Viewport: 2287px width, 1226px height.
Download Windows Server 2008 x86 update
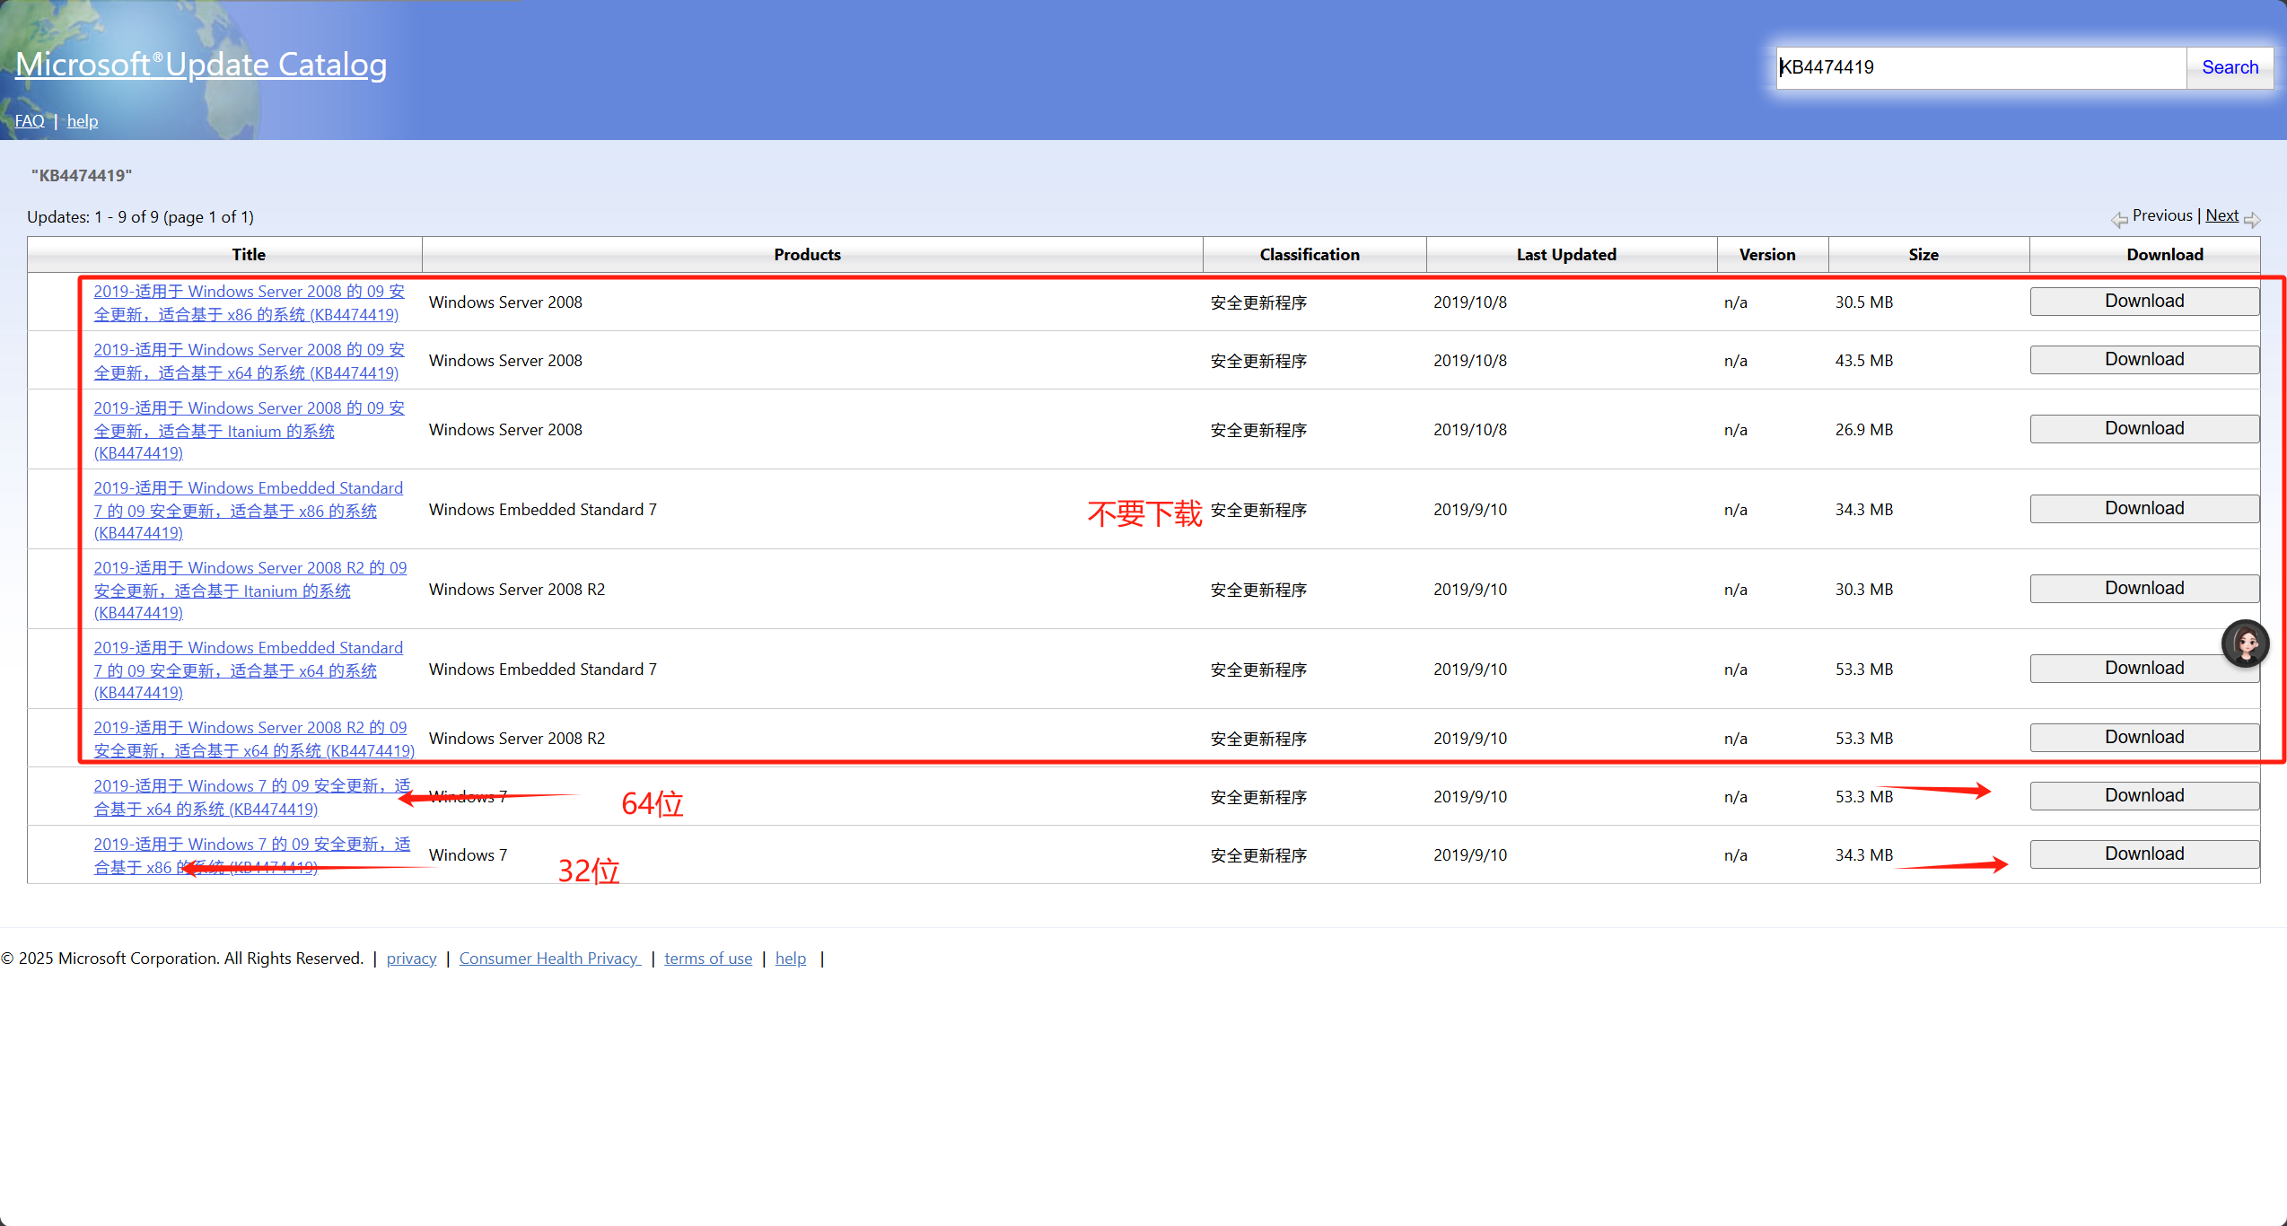click(x=2143, y=302)
